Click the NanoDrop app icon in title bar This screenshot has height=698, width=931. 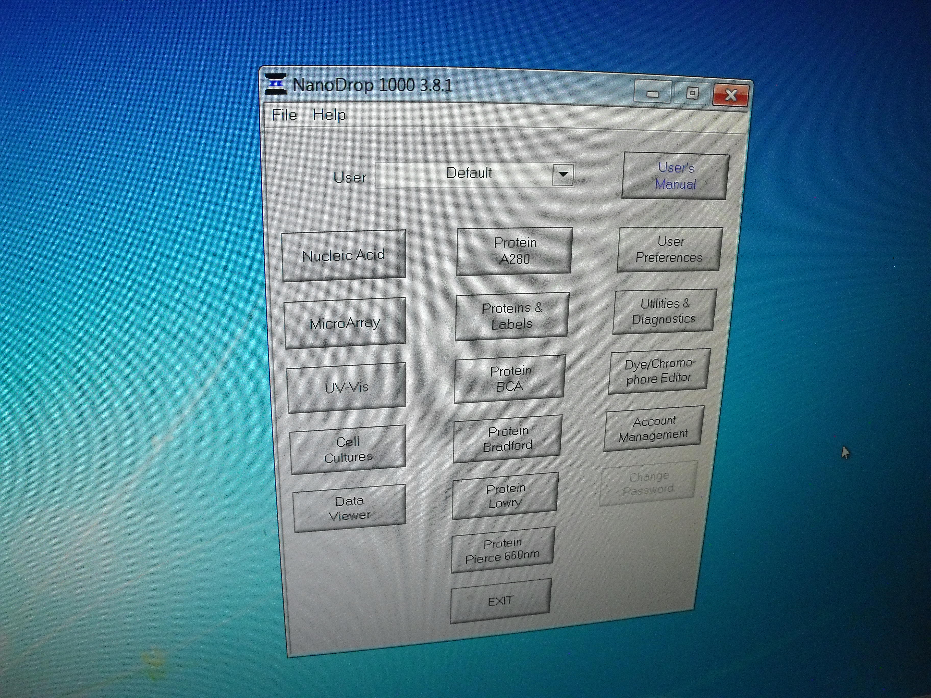pos(276,84)
